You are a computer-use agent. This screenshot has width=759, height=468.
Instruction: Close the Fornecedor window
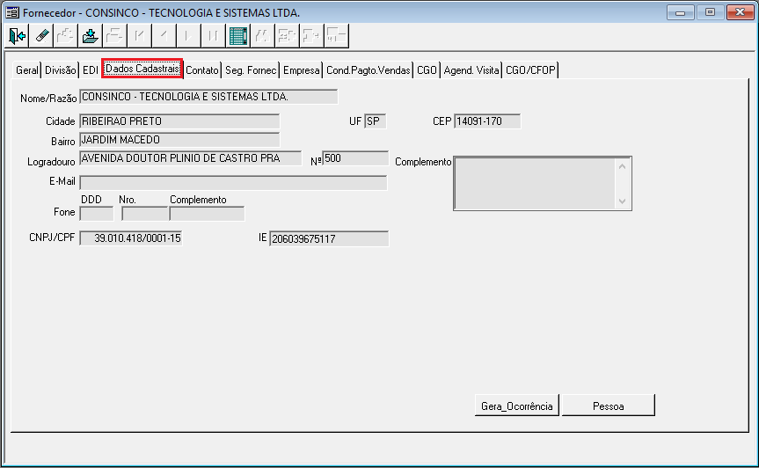click(741, 12)
